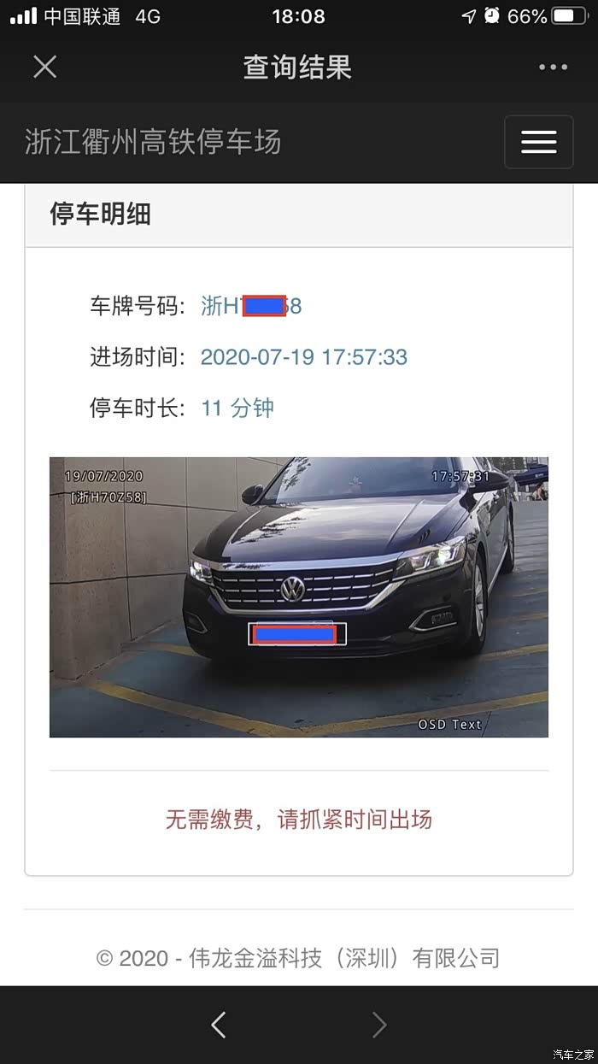Tap the 查询结果 page title
This screenshot has width=598, height=1064.
click(x=297, y=68)
